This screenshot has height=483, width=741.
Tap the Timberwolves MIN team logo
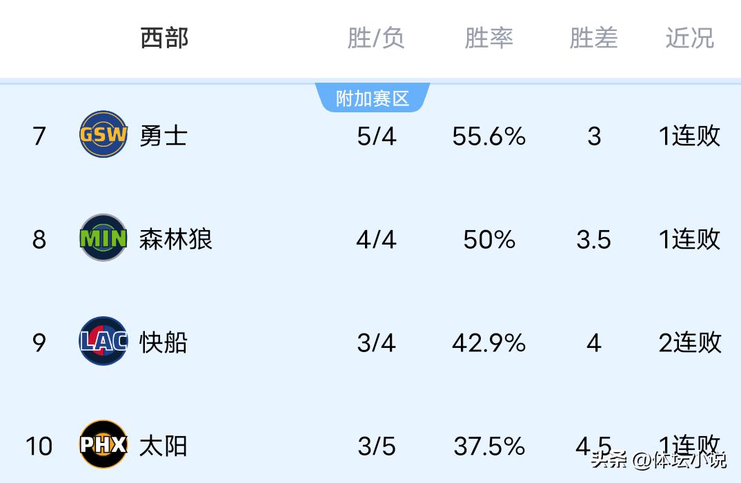[103, 238]
